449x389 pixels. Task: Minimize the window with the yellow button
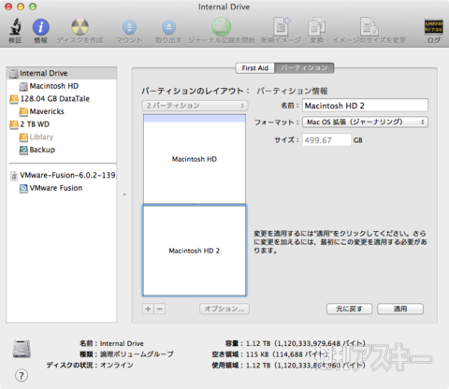tap(21, 7)
